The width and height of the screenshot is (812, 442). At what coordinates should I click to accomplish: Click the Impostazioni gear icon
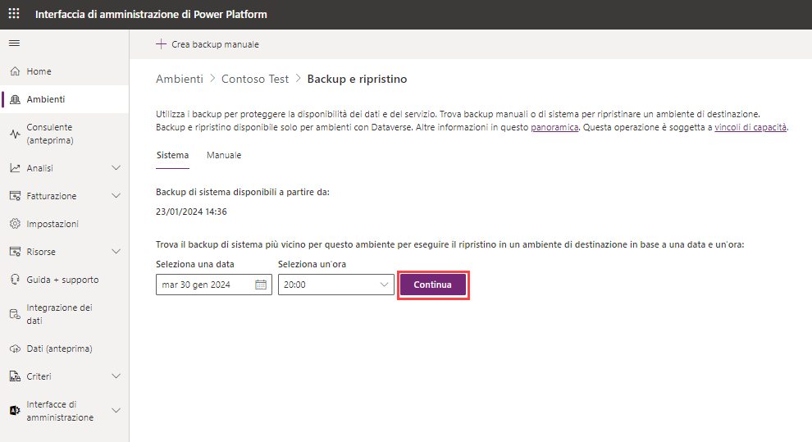15,224
